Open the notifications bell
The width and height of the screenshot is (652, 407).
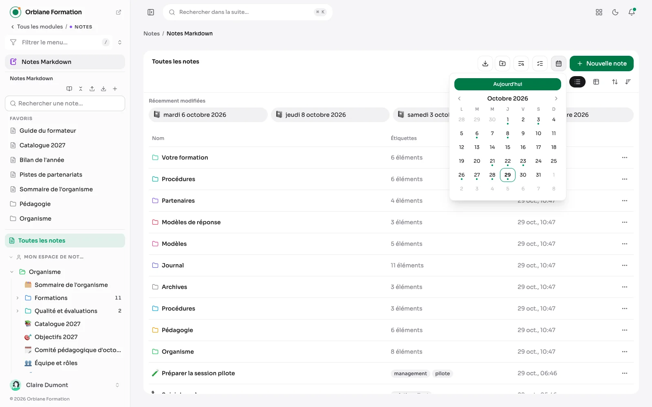pos(632,12)
